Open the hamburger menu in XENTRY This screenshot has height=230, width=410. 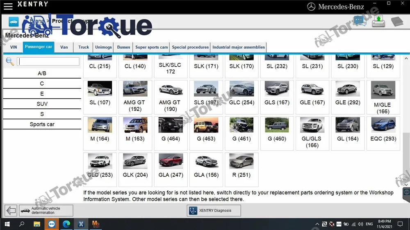click(8, 6)
